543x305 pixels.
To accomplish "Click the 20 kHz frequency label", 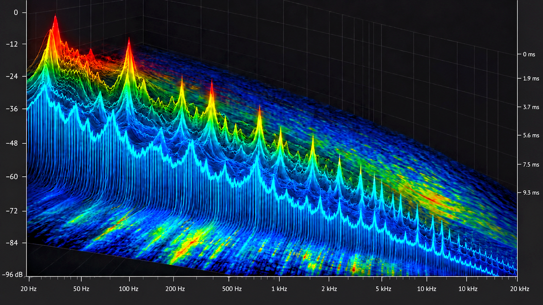I will pos(520,289).
